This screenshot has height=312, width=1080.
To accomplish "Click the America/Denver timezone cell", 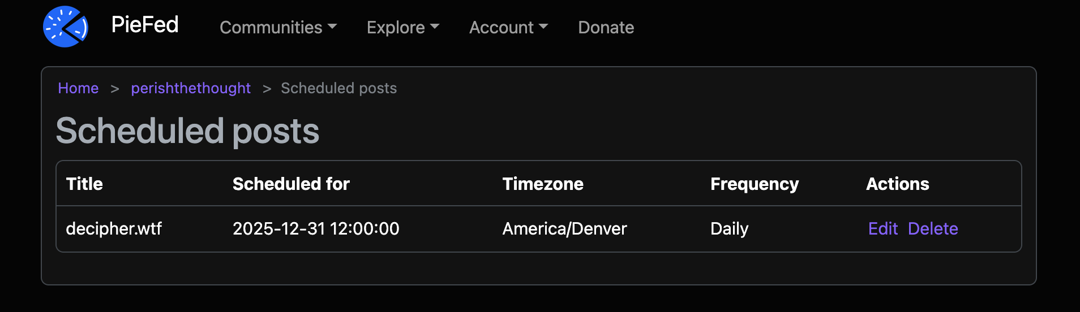I will click(564, 228).
